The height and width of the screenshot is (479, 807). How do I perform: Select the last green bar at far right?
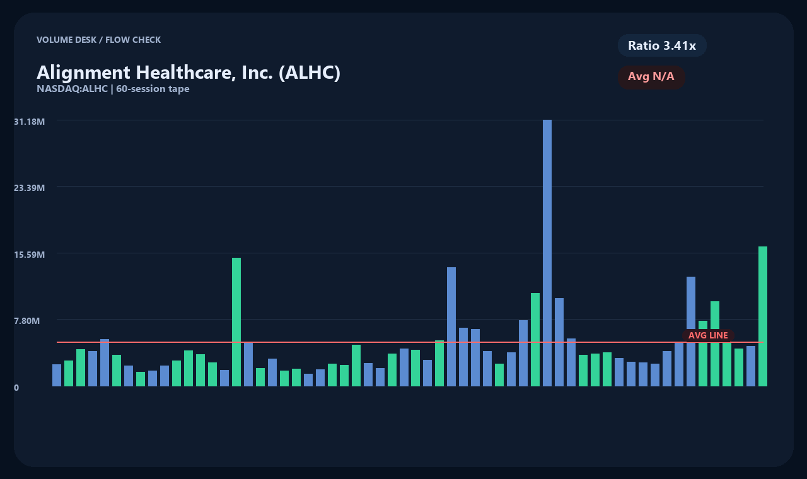click(x=763, y=316)
